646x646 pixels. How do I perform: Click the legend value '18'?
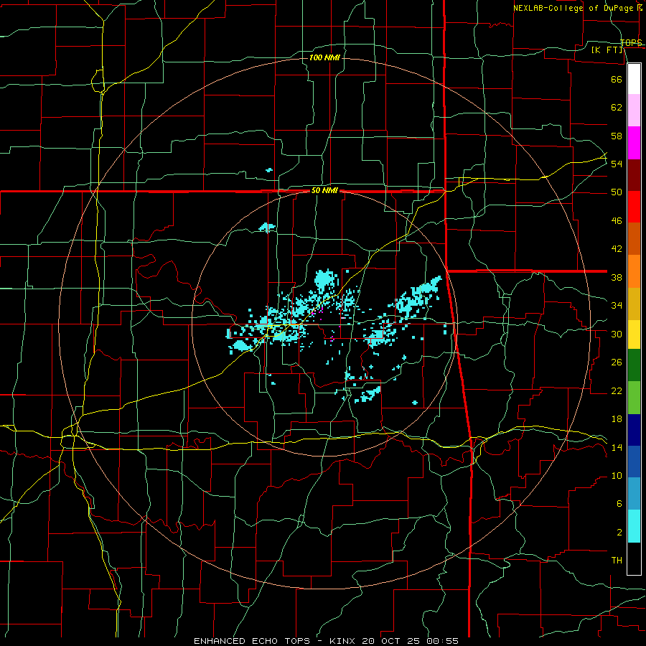pyautogui.click(x=617, y=419)
